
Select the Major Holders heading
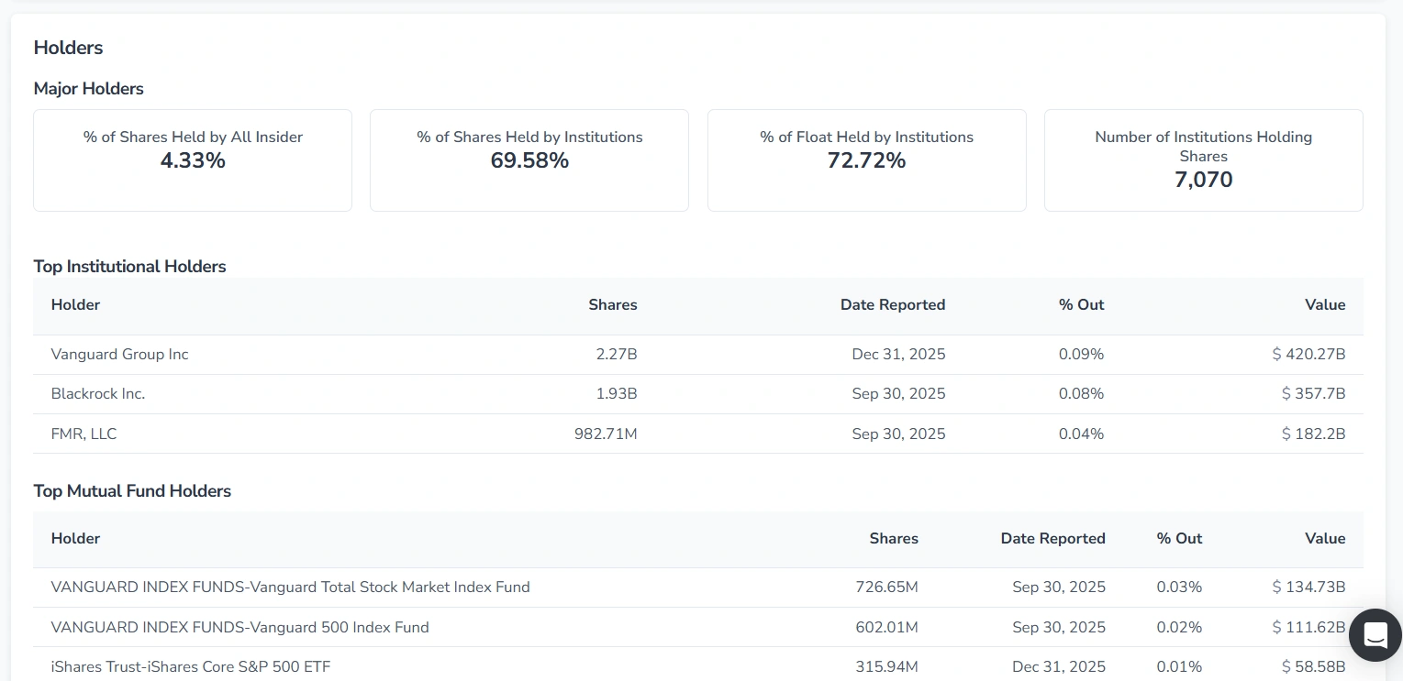(x=88, y=88)
